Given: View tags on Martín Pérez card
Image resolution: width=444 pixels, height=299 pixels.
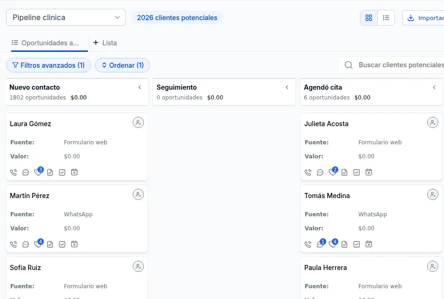Looking at the screenshot, I should pos(38,243).
